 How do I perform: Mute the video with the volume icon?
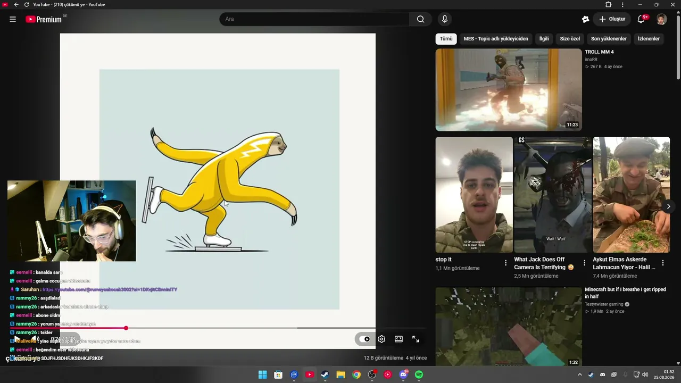tap(36, 339)
